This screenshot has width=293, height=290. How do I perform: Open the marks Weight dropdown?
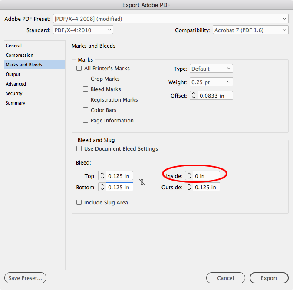tap(211, 82)
